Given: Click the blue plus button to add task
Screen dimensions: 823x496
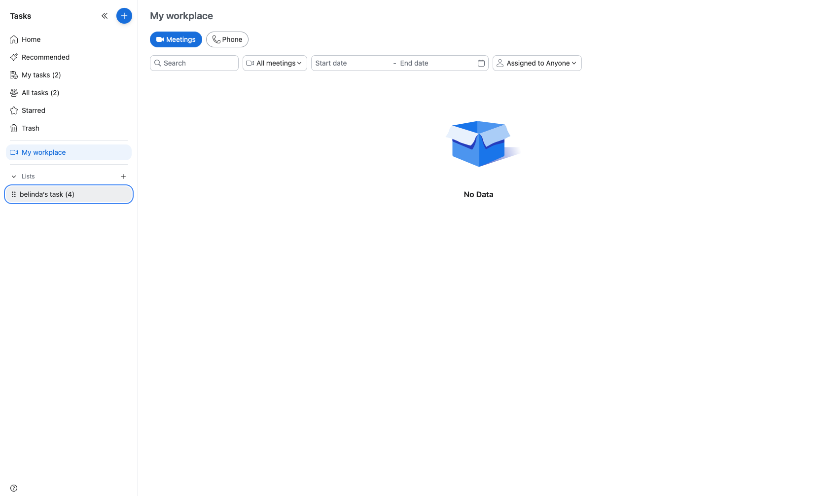Looking at the screenshot, I should [124, 16].
